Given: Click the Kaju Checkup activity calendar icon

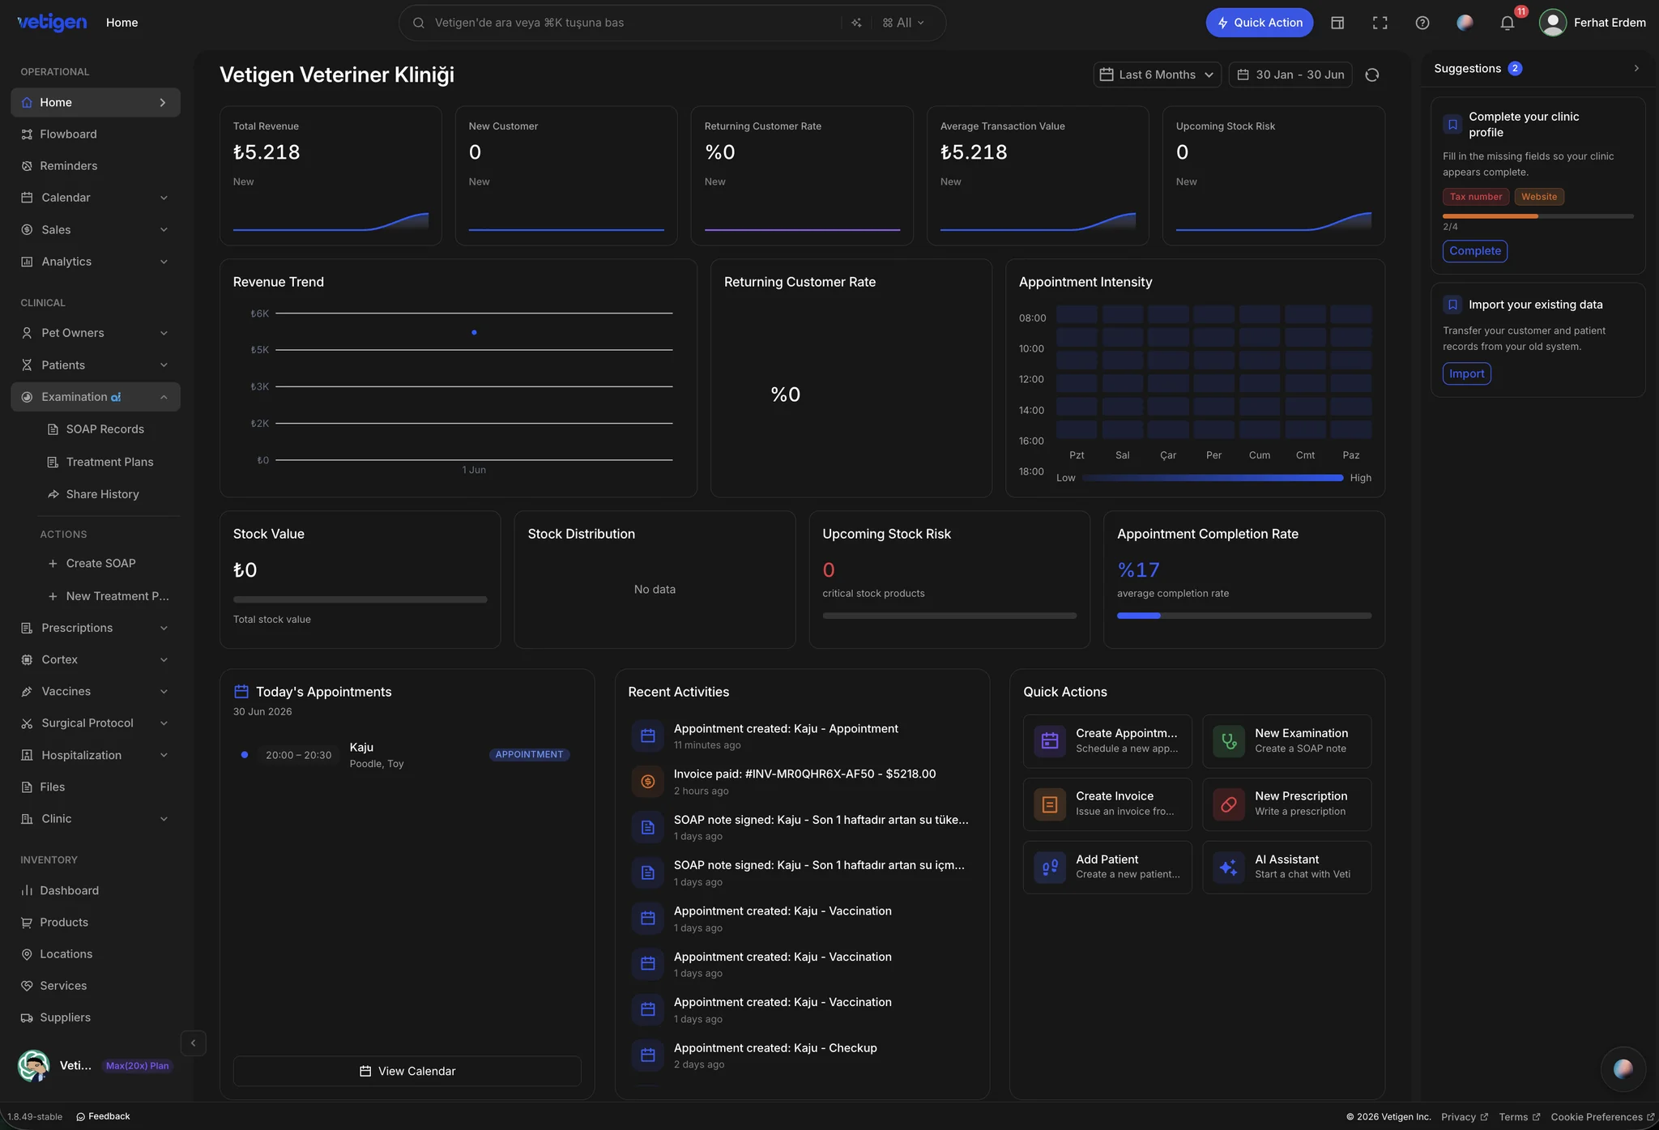Looking at the screenshot, I should tap(647, 1055).
